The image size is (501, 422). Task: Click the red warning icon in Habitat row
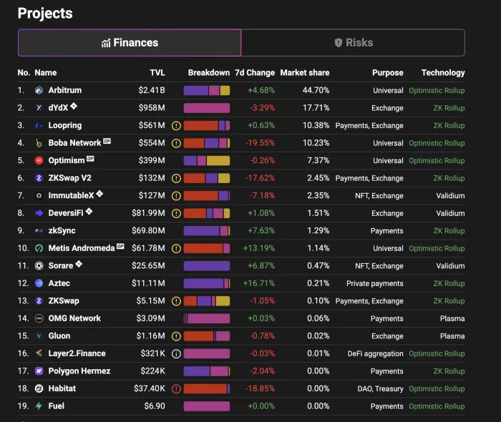[176, 389]
